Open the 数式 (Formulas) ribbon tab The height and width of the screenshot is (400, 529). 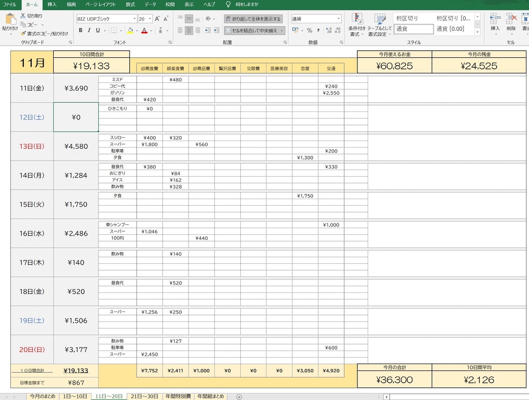point(130,4)
